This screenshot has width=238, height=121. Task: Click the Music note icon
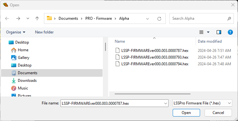coord(14,88)
